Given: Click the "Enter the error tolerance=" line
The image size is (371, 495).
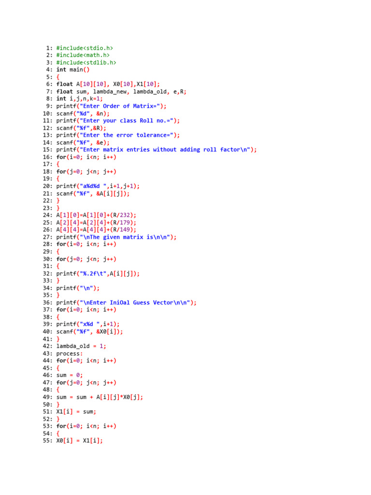Looking at the screenshot, I should pyautogui.click(x=118, y=135).
